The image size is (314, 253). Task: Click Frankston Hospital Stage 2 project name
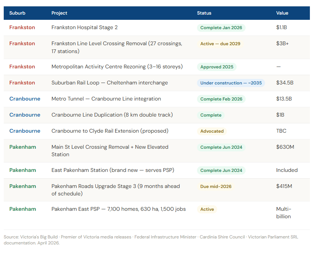tap(84, 28)
